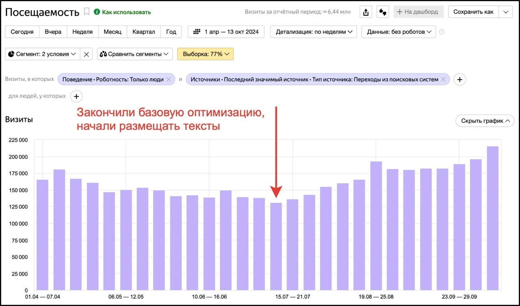
Task: Remove Роботность: Только люди condition
Action: pos(169,79)
